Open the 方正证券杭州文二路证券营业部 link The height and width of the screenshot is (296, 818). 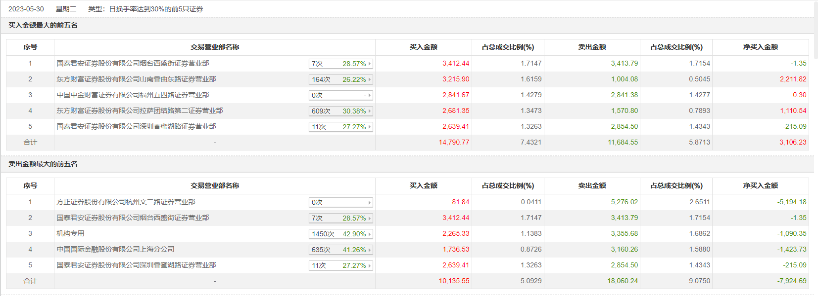pos(126,202)
